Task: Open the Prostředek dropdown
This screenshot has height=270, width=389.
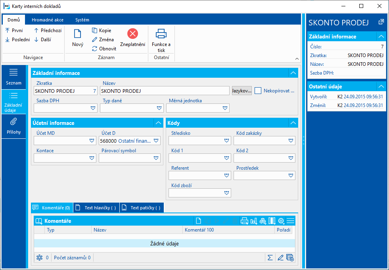Action: pos(291,176)
